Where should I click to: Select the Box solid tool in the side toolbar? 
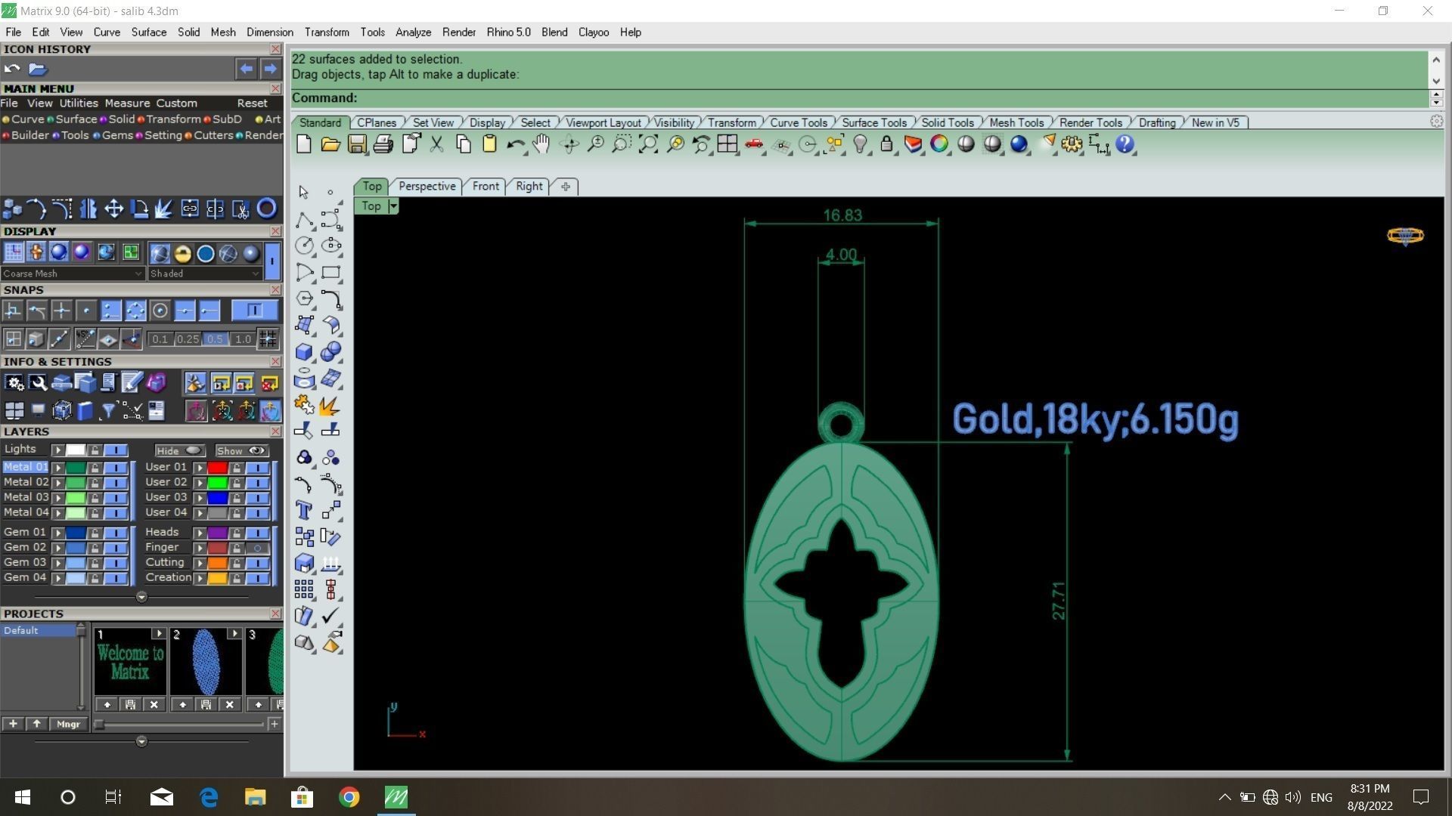304,351
